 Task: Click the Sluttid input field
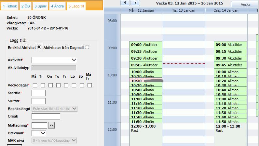tap(38, 101)
